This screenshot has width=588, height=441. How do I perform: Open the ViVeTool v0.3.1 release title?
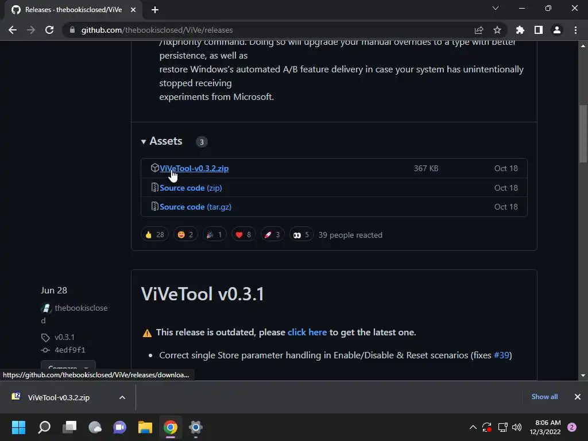coord(203,293)
